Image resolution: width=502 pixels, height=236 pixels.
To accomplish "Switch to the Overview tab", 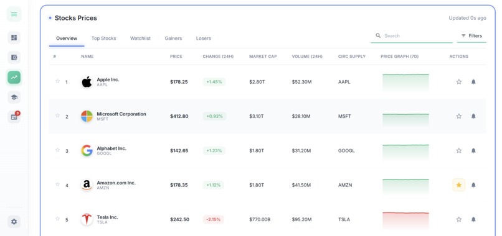I will click(67, 39).
